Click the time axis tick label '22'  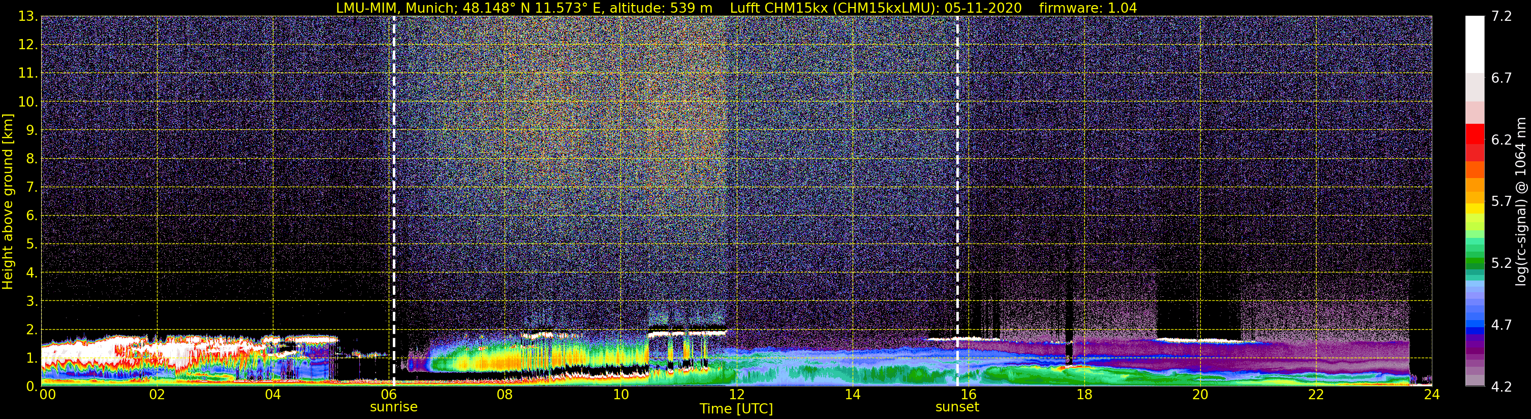[x=1316, y=395]
